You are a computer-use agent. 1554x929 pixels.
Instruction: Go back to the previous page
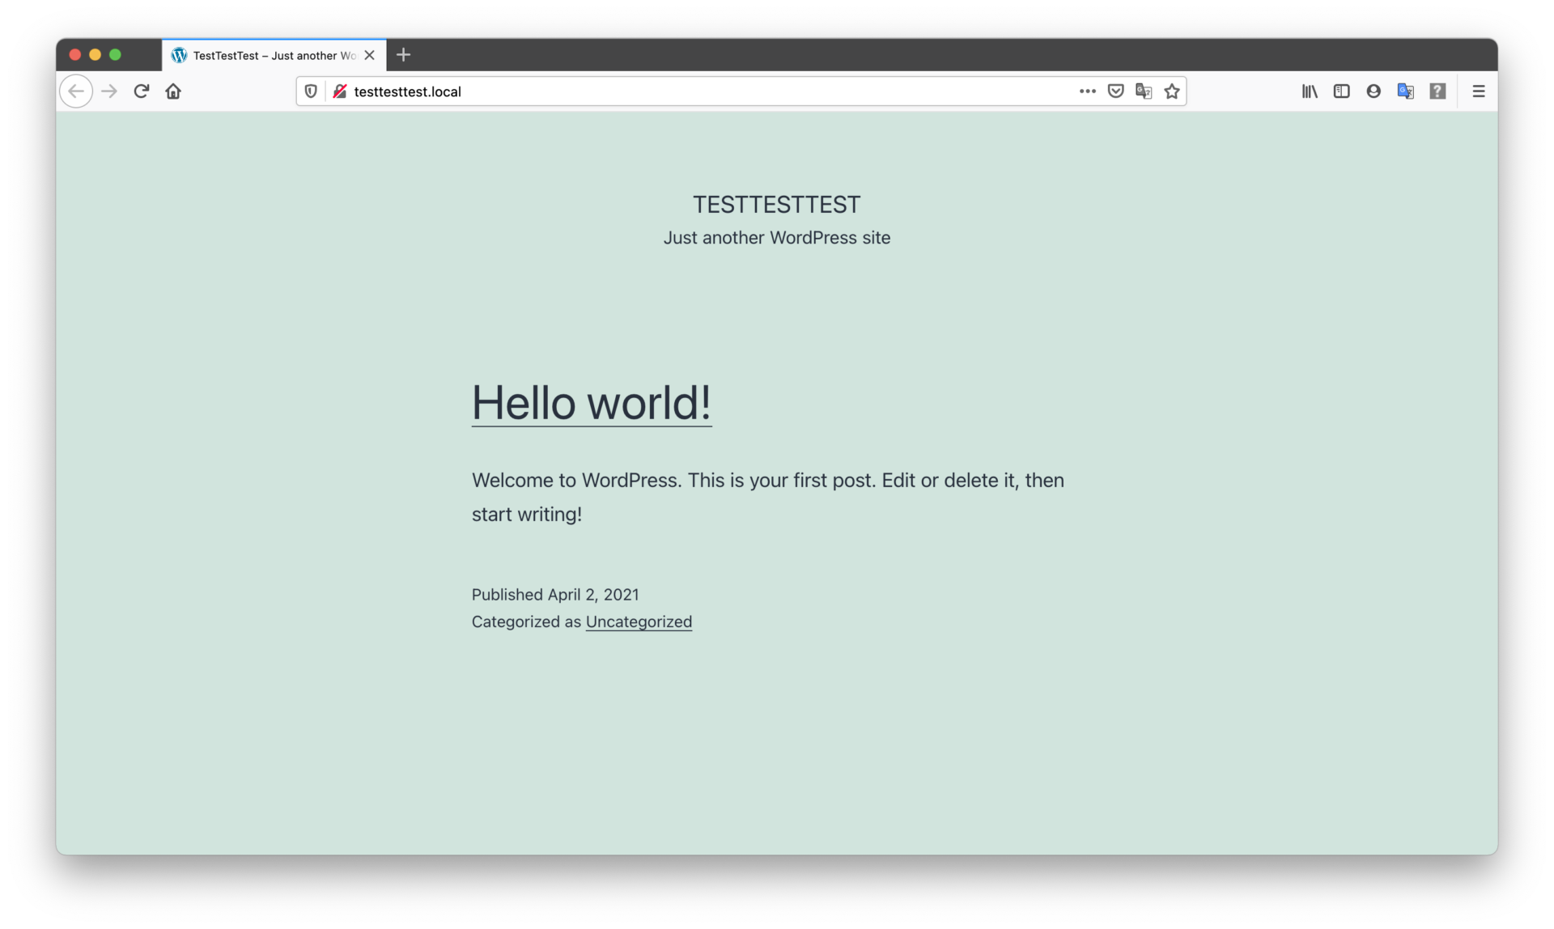tap(76, 91)
